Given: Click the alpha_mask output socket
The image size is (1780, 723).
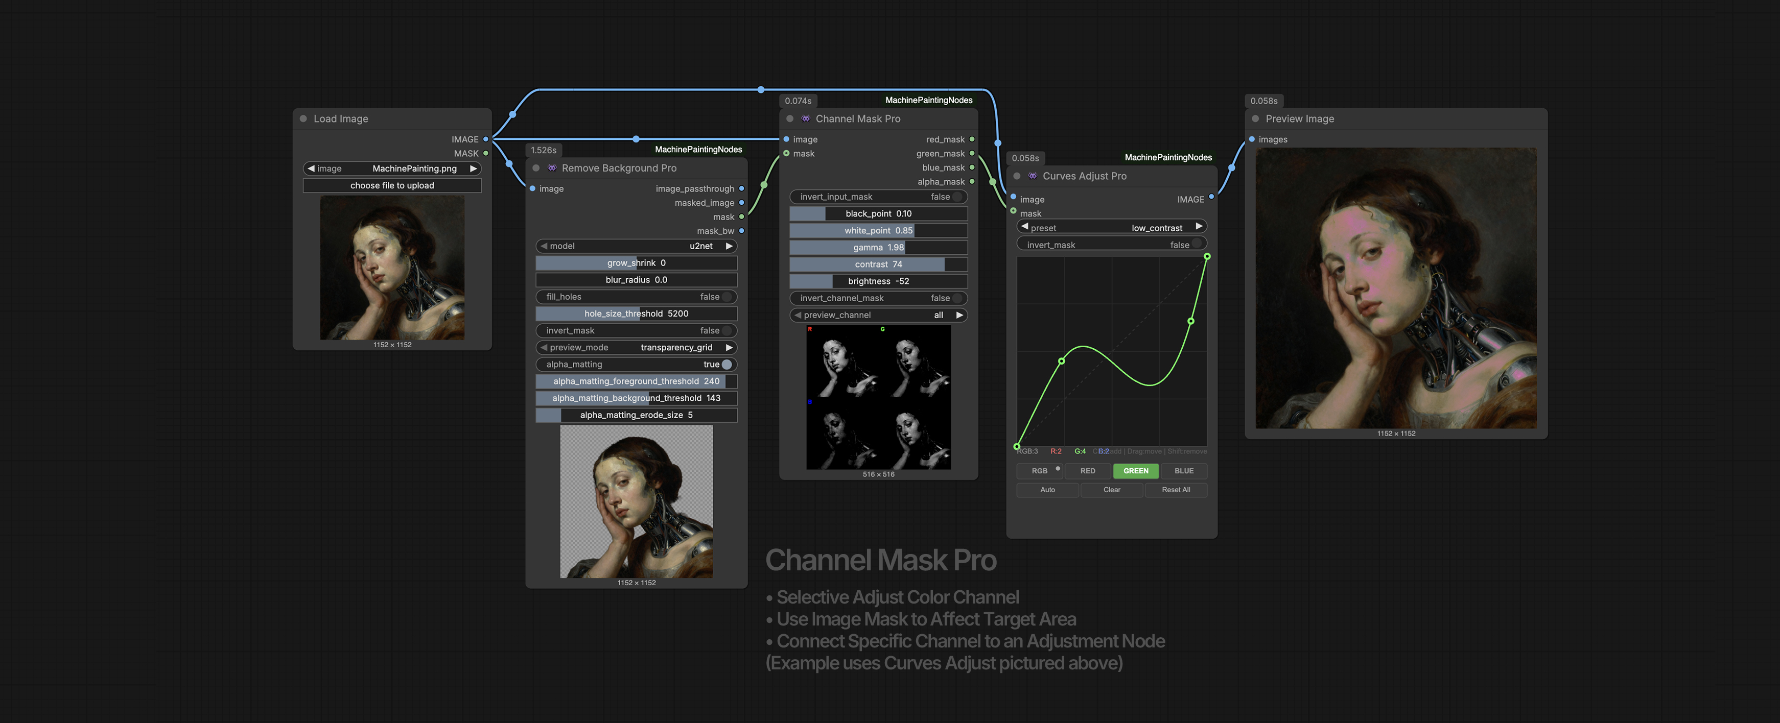Looking at the screenshot, I should point(972,182).
